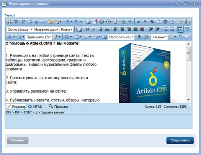The width and height of the screenshot is (201, 155).
Task: Center align text
Action: [x=122, y=29]
